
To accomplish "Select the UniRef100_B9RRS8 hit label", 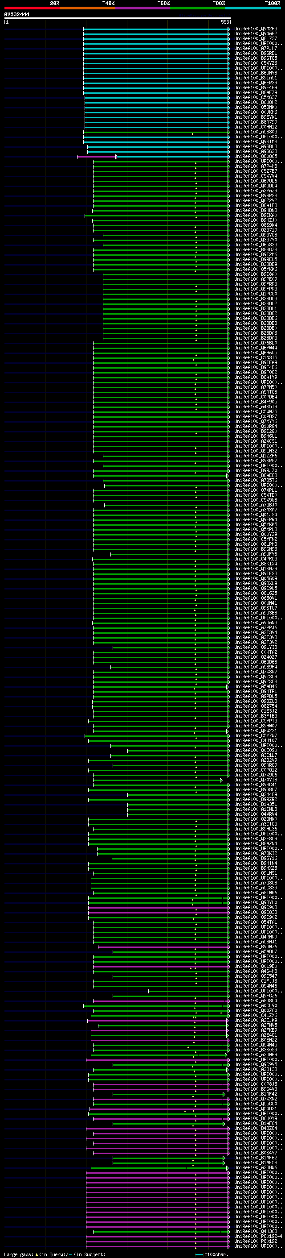I will 256,195.
